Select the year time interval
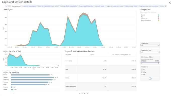This screenshot has height=96, width=174. coord(142,75)
